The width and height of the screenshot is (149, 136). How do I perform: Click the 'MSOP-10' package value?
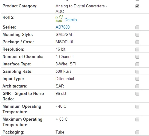[x=64, y=42]
